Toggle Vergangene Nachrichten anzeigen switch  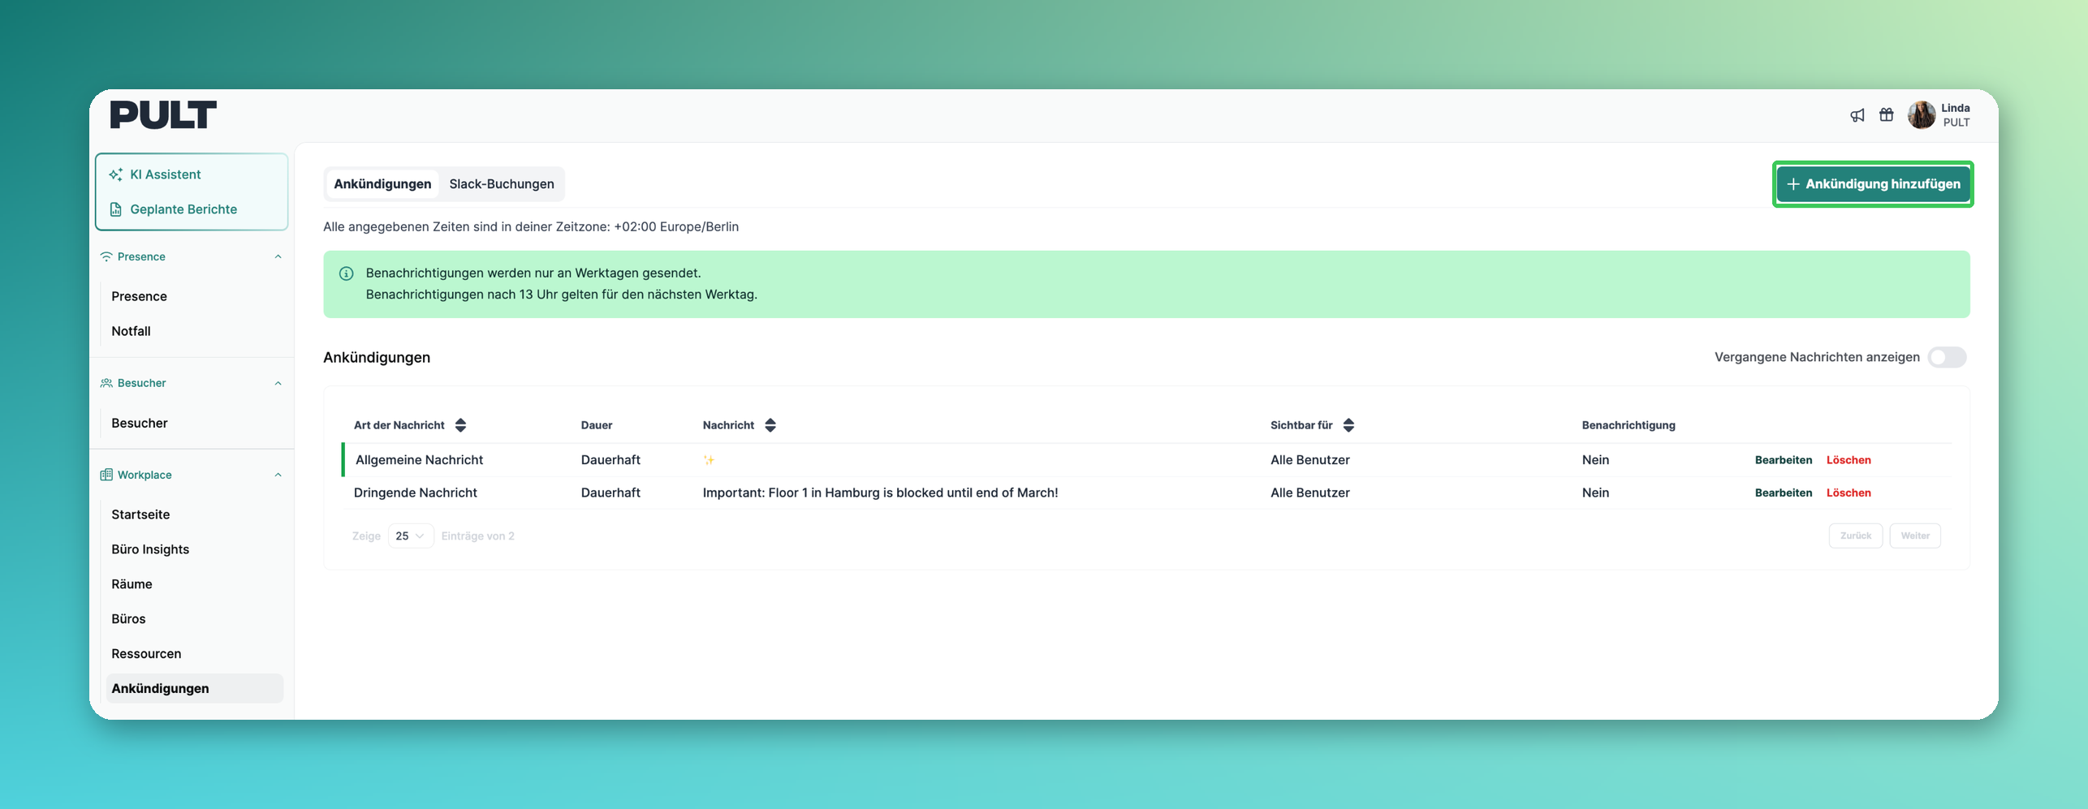pos(1947,357)
